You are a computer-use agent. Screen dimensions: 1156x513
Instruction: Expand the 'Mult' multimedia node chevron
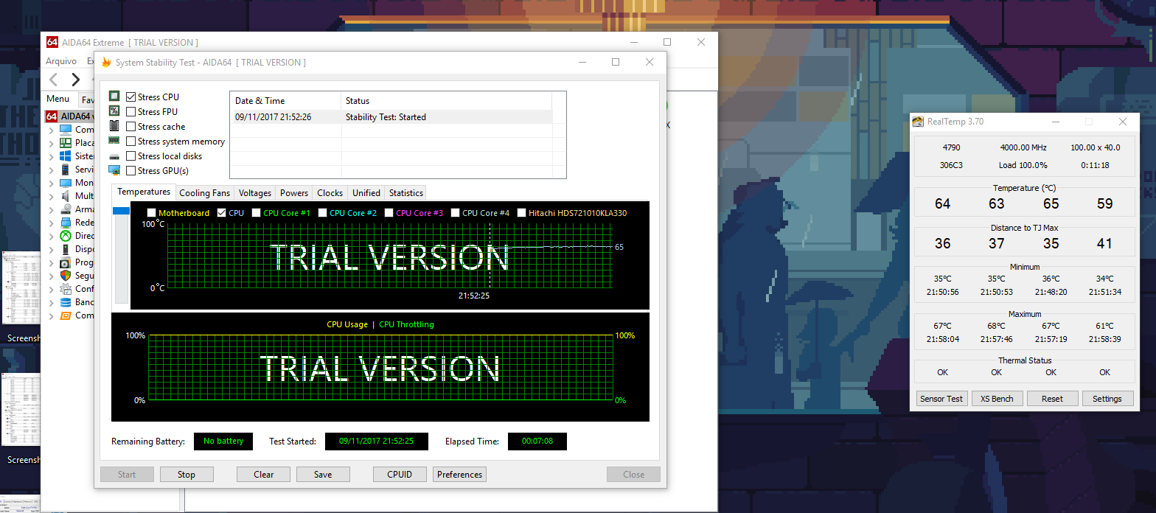tap(51, 196)
